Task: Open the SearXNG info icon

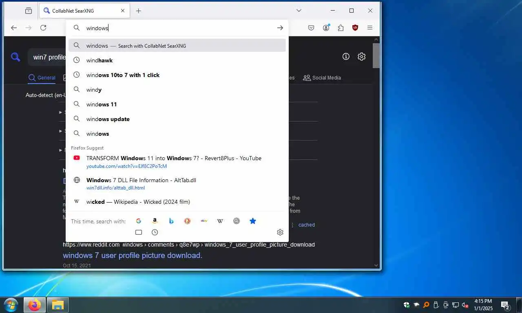Action: click(x=346, y=57)
